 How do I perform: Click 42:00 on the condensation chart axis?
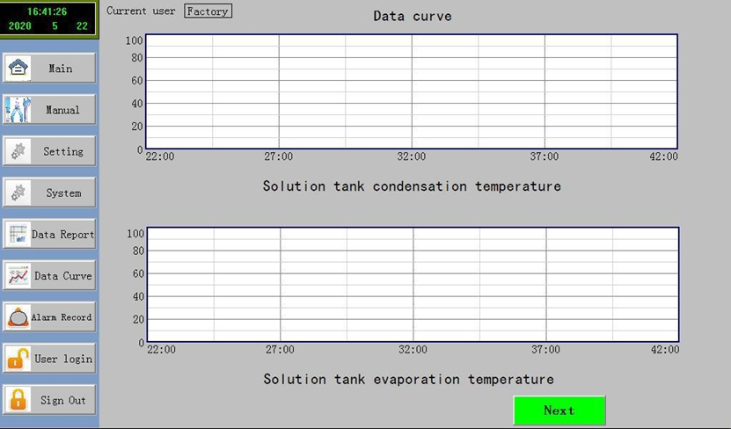pyautogui.click(x=664, y=156)
